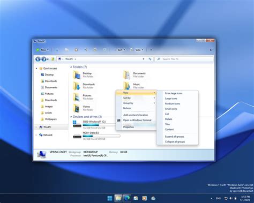254x203 pixels.
Task: Open the View dropdown in toolbar
Action: tap(137, 50)
